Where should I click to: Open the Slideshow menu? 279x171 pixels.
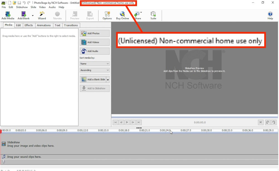point(22,7)
